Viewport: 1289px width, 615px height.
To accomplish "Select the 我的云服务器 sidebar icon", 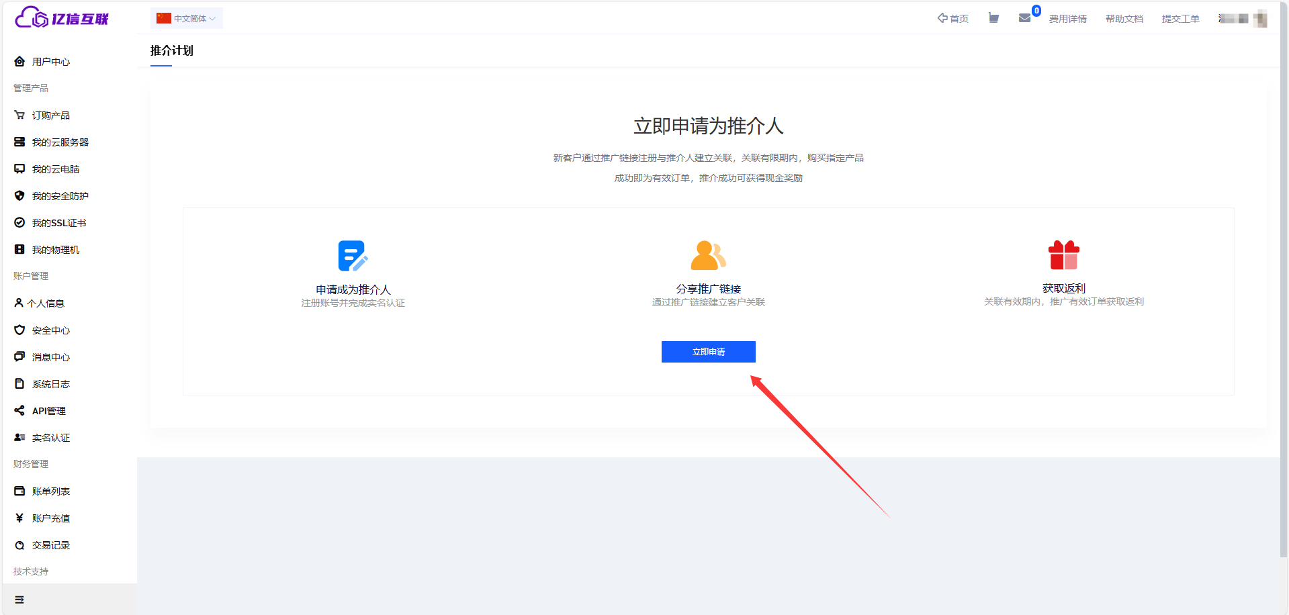I will (19, 142).
